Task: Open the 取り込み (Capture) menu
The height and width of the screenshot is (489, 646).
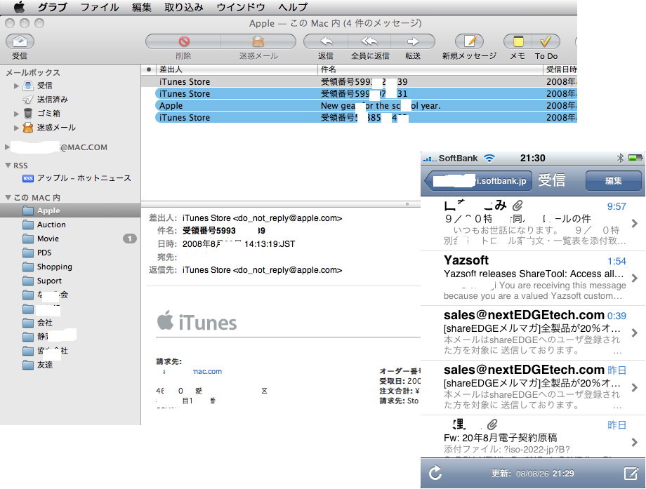Action: (x=184, y=7)
